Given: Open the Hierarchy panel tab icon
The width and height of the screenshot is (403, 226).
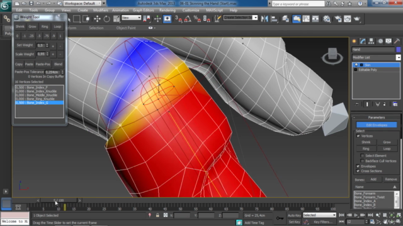Looking at the screenshot, I should tap(371, 41).
